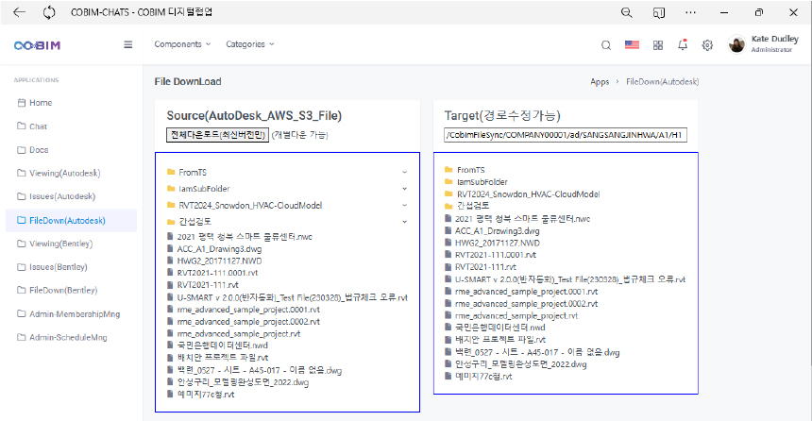This screenshot has height=421, width=812.
Task: Expand RVT2024_Snowdon_HVAC-CloudModel chevron in Source
Action: [404, 205]
